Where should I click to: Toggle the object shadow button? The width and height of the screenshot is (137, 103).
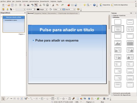[x=78, y=9]
